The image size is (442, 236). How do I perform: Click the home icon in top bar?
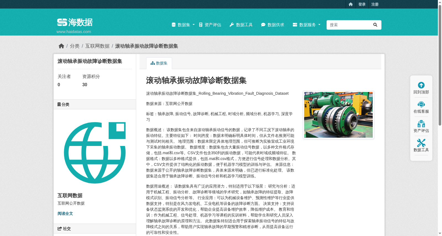point(351,4)
